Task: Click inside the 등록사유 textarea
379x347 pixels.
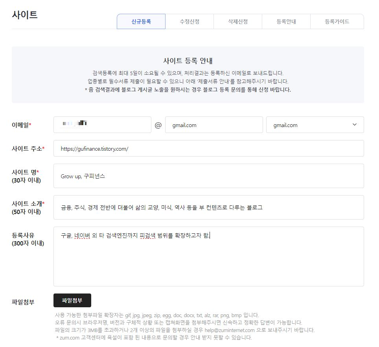Action: [209, 257]
